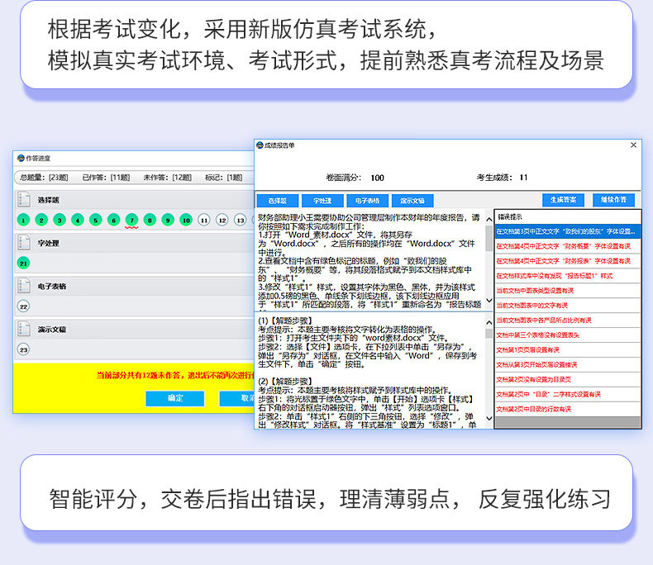This screenshot has width=653, height=565.
Task: Select question 6 circle in 选择题
Action: tap(114, 220)
